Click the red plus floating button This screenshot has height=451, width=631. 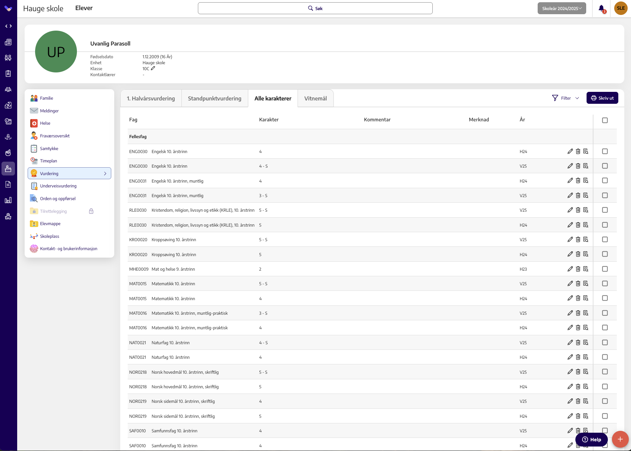coord(620,439)
